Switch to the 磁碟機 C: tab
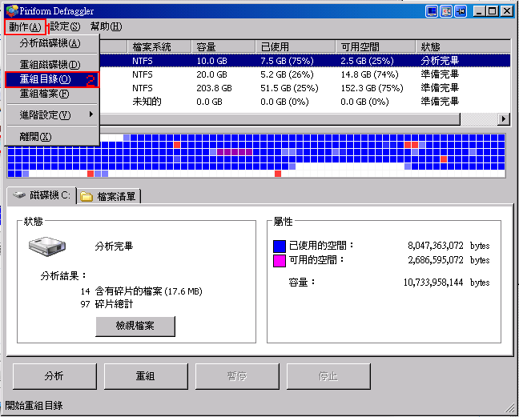This screenshot has width=519, height=417. click(42, 195)
